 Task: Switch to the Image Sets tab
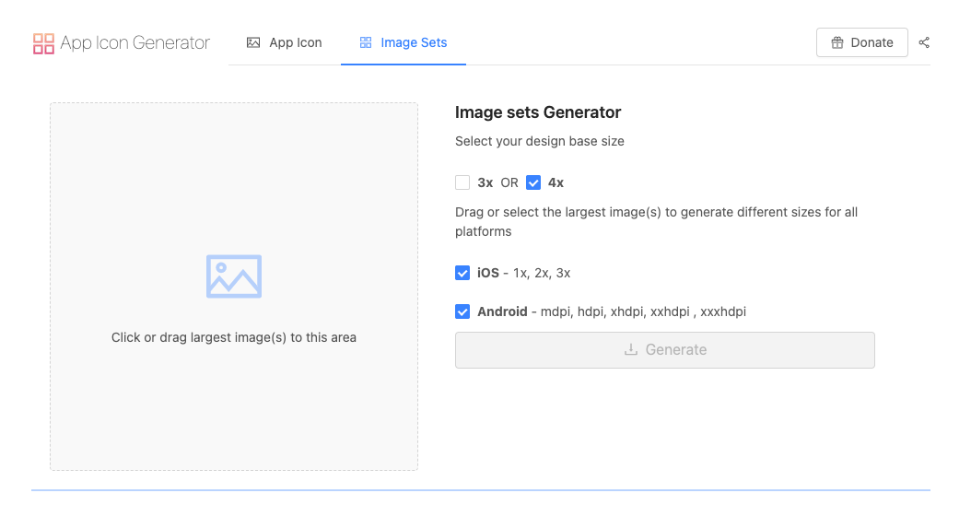click(404, 42)
